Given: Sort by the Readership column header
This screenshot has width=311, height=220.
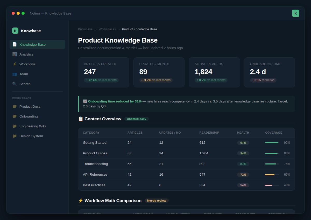Looking at the screenshot, I should click(209, 133).
